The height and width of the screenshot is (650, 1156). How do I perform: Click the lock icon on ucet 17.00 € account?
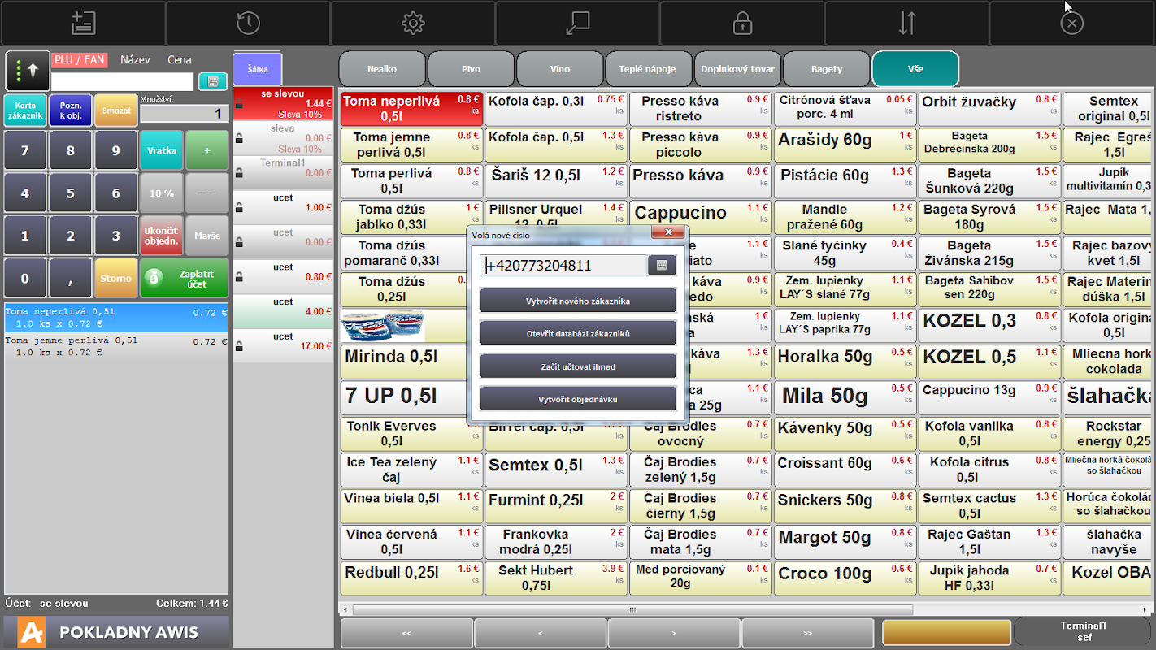(x=239, y=346)
